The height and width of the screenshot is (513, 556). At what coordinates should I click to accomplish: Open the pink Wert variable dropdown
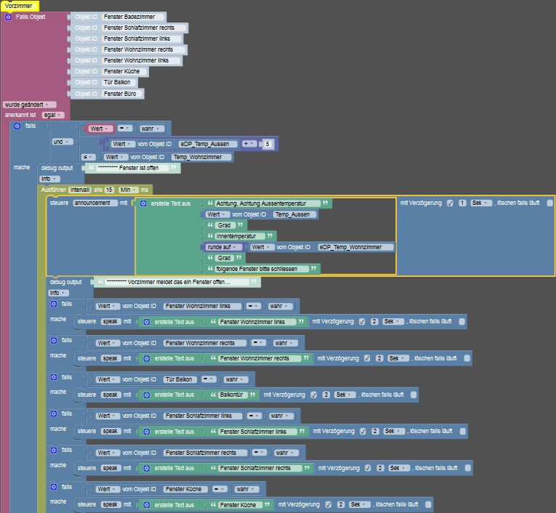coord(101,129)
